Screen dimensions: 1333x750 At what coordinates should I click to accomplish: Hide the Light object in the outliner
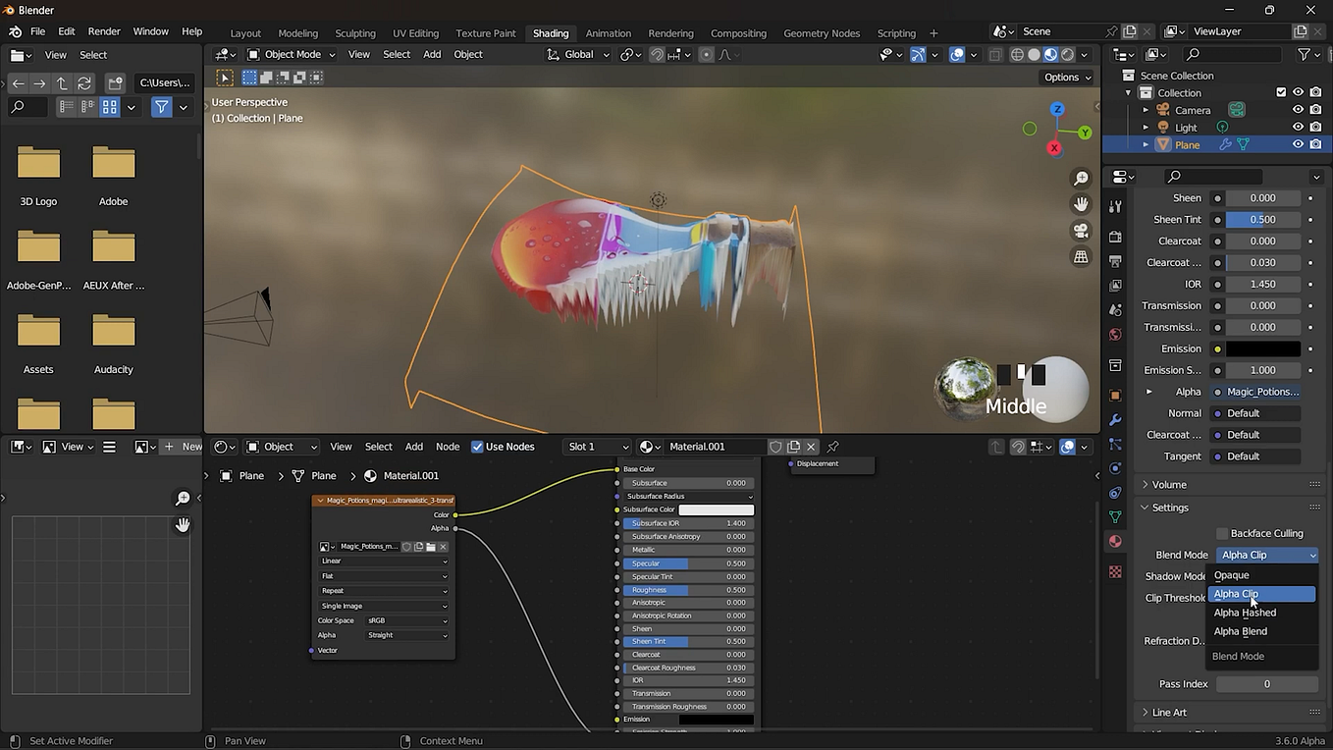(x=1298, y=126)
